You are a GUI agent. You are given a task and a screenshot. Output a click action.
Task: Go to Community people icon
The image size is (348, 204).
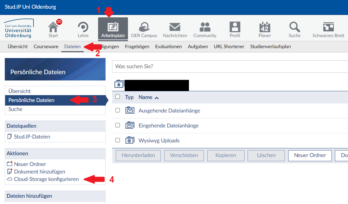coord(205,28)
